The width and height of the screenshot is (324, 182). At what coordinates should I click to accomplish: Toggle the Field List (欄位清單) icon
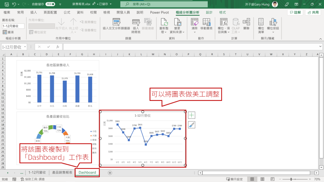click(261, 22)
